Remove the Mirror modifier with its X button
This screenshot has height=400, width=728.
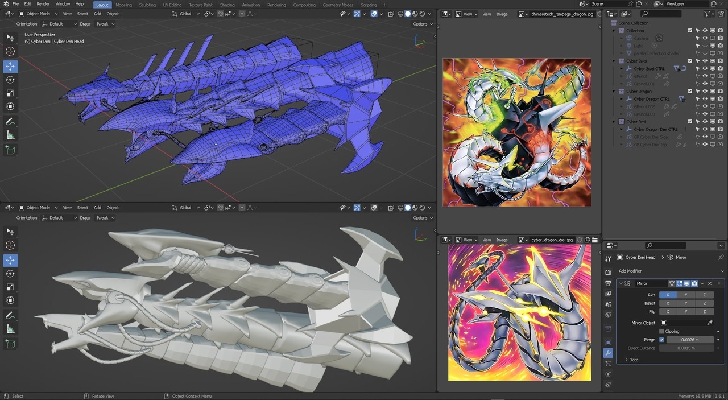[710, 283]
